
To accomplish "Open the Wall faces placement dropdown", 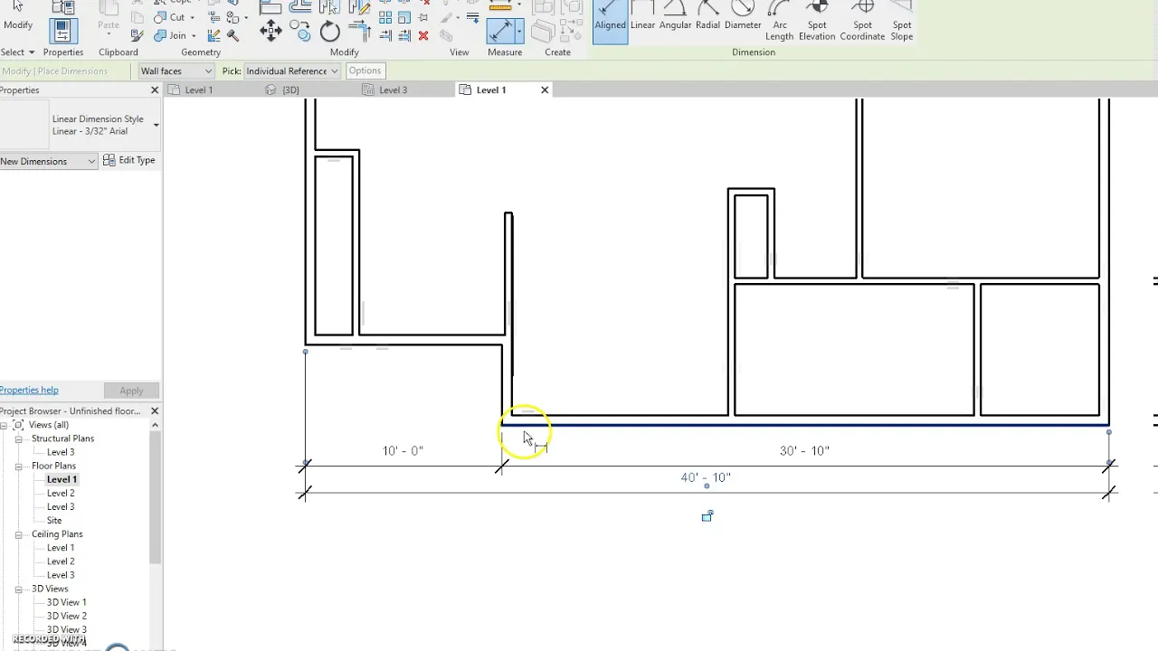I will [x=176, y=71].
